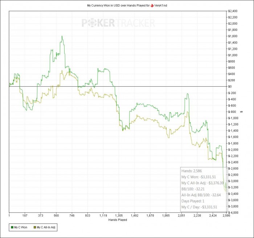254x238 pixels.
Task: Click x-axis tick label '1,119'
Action: [103, 216]
